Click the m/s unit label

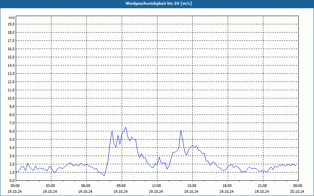pyautogui.click(x=12, y=18)
